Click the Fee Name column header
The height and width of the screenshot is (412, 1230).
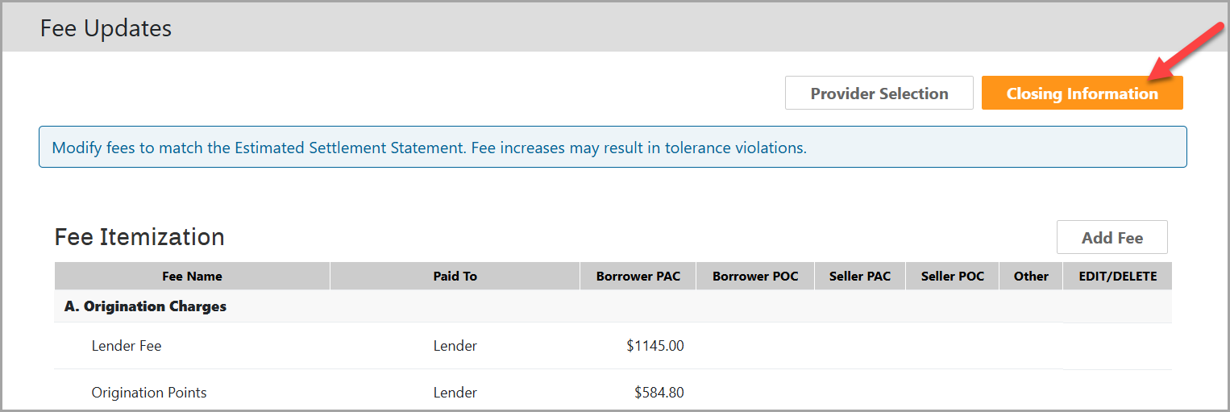pos(192,277)
